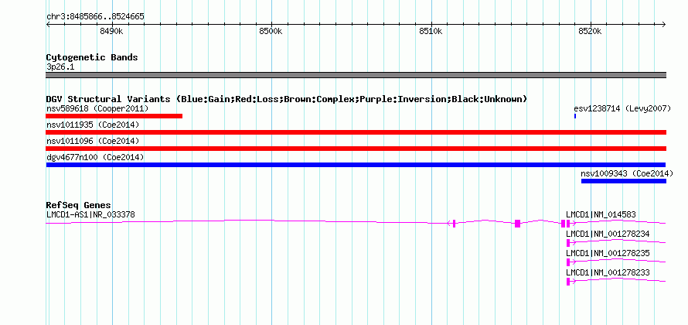Click the LMCD1|NM_001278235 transcript label
The width and height of the screenshot is (688, 325).
tap(608, 253)
